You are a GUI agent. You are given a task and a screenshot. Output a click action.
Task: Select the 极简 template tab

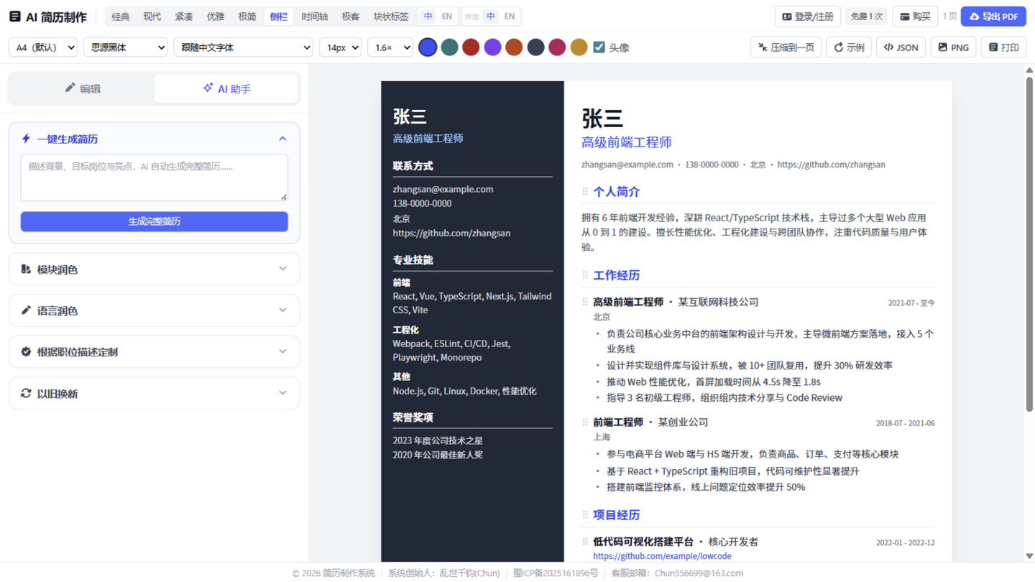click(247, 17)
